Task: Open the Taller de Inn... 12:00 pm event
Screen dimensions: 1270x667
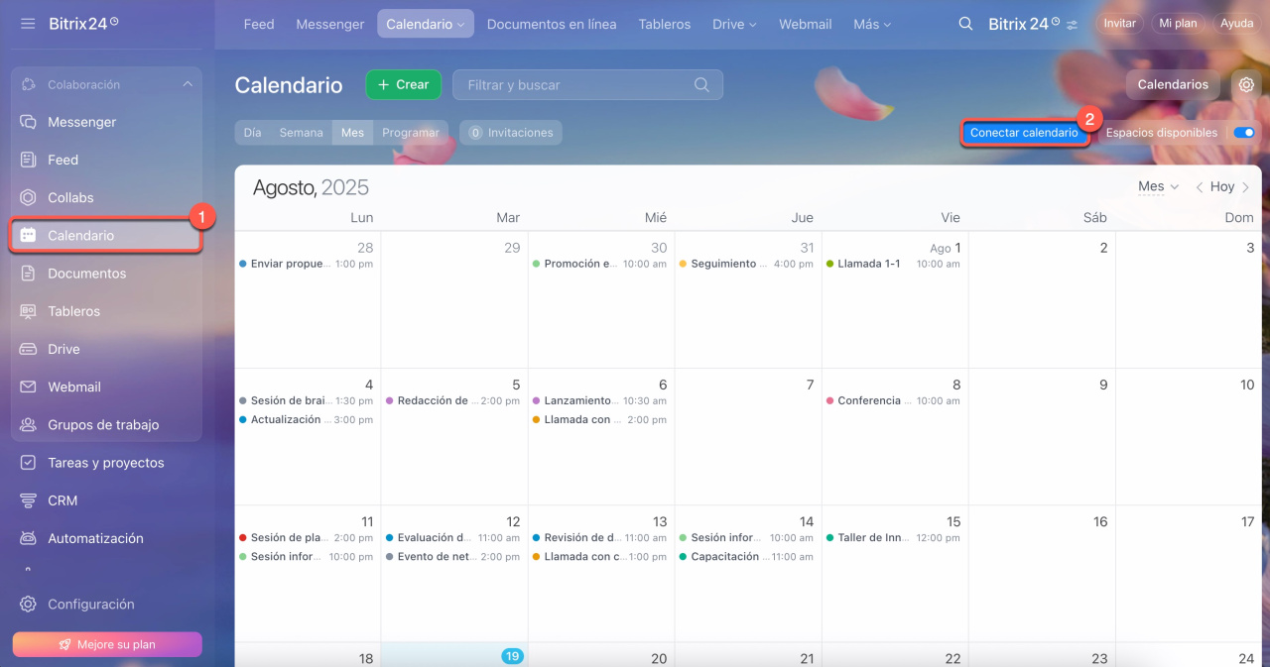Action: tap(893, 538)
